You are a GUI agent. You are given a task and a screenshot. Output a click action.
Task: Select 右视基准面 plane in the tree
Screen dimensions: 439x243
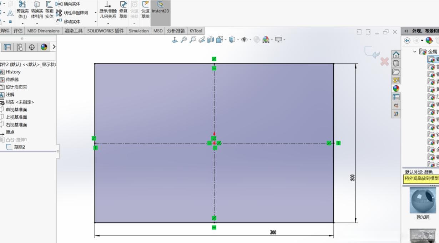(x=14, y=125)
